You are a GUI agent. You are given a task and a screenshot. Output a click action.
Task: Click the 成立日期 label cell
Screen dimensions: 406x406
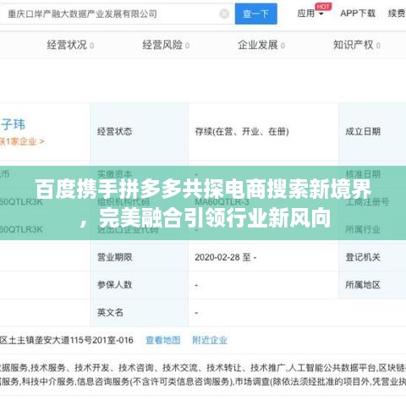click(372, 132)
